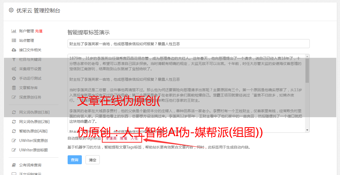Click the article title input field
340x175 pixels.
click(x=188, y=44)
